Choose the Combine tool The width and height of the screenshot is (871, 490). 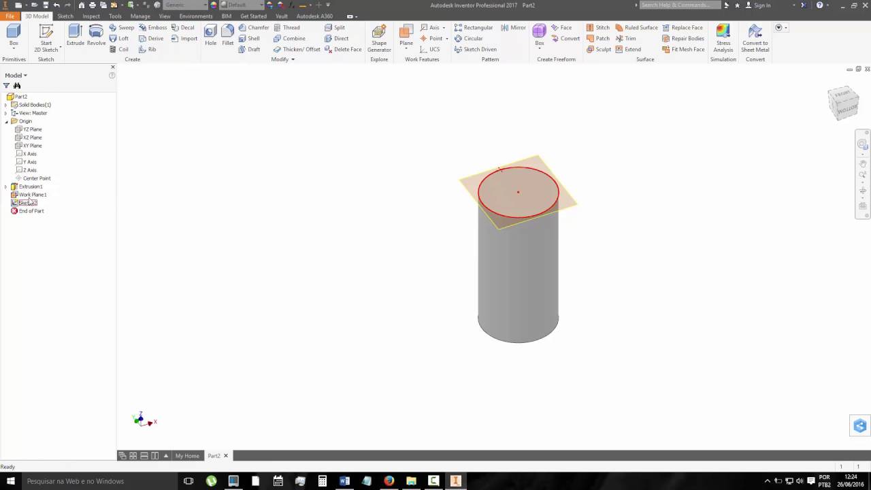[289, 39]
